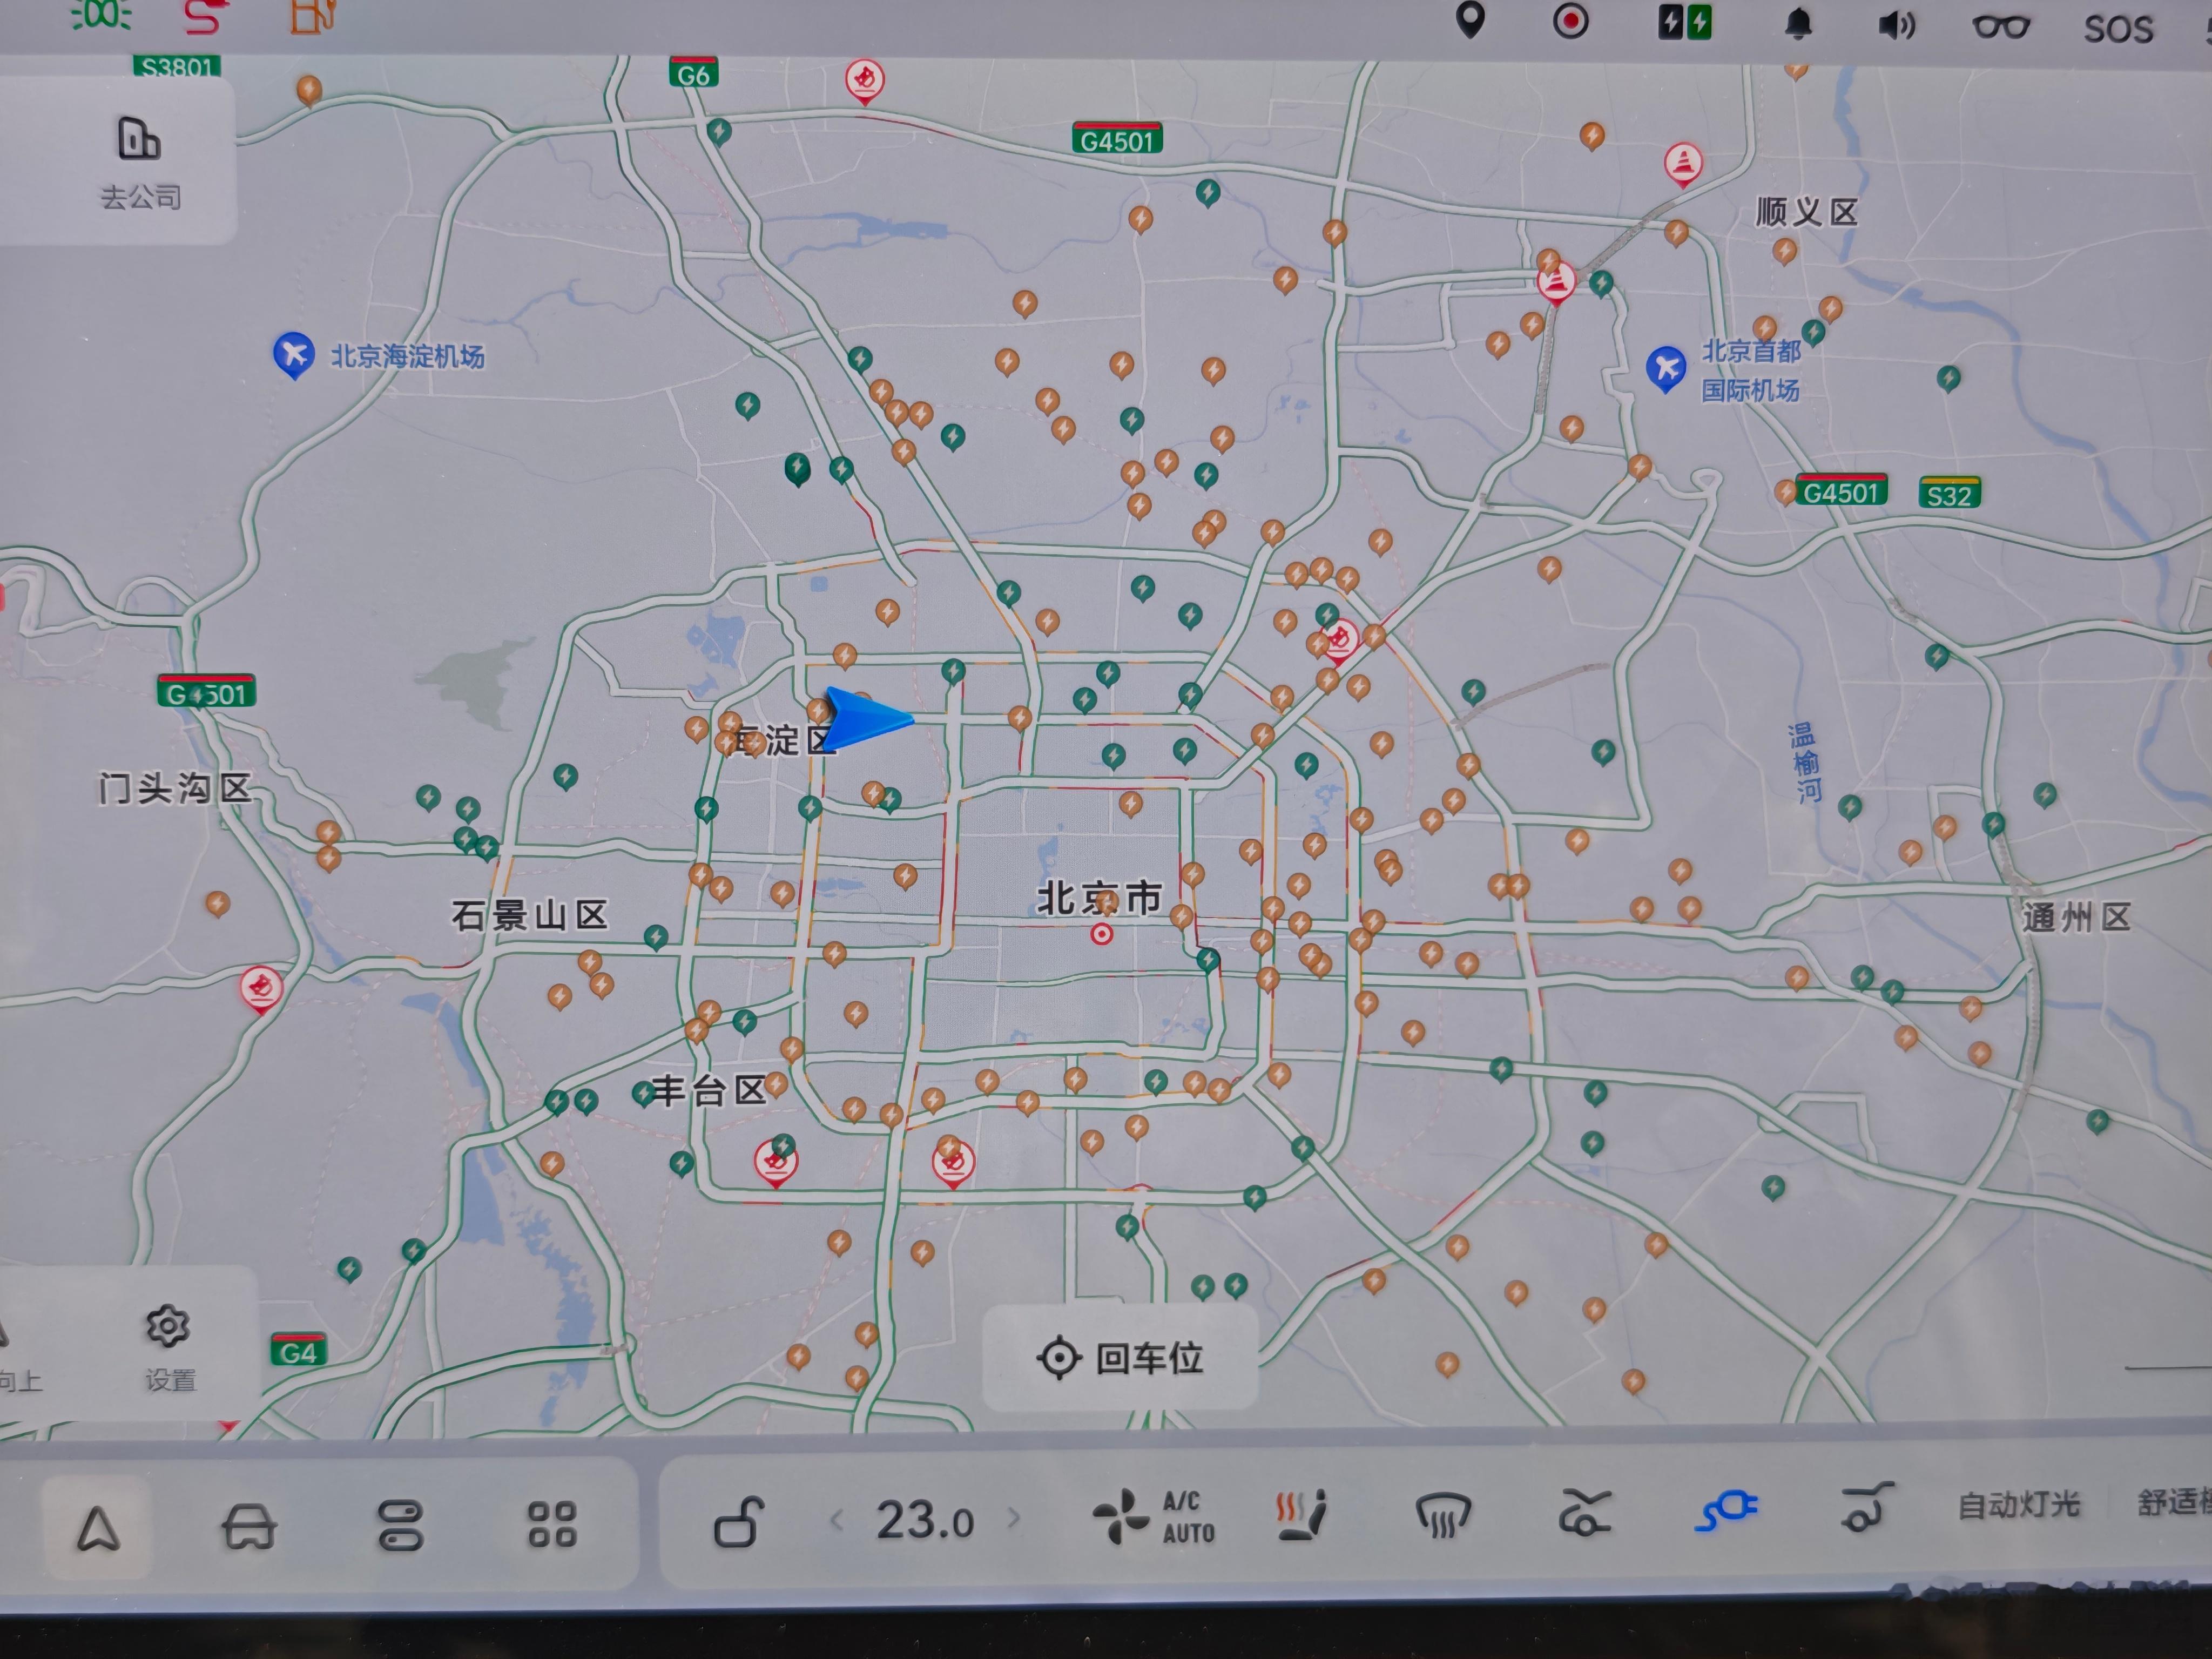
Task: Tap the red dashcam record icon
Action: pos(1570,20)
